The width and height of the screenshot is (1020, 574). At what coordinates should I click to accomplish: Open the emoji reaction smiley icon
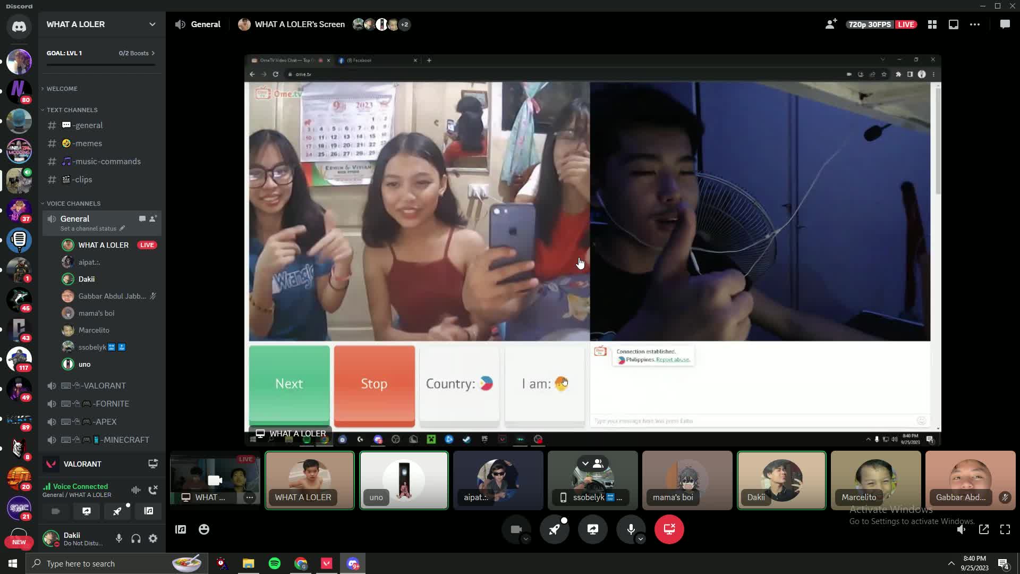(204, 529)
